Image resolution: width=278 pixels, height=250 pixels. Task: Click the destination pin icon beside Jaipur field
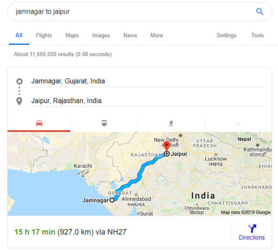[x=19, y=101]
